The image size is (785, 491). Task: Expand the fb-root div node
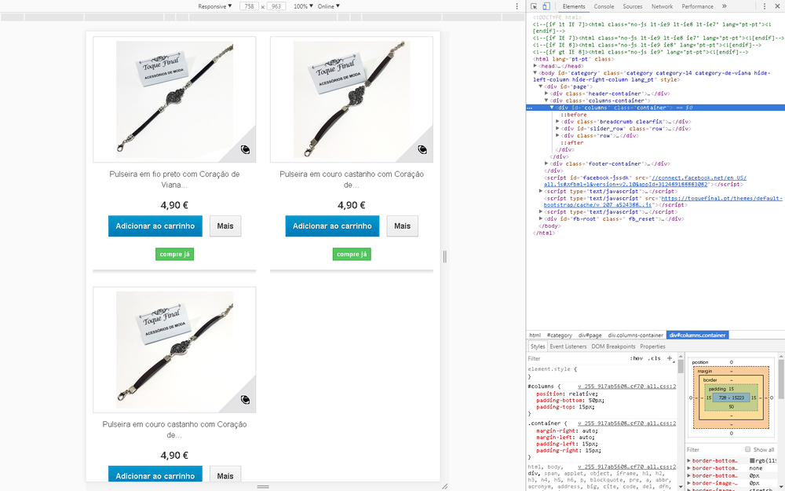pyautogui.click(x=541, y=219)
